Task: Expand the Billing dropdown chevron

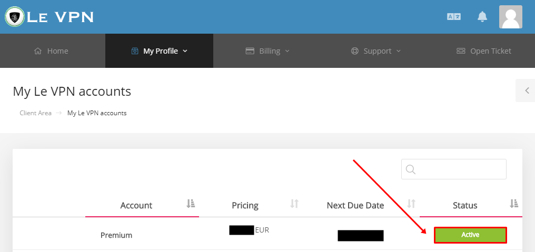Action: (x=287, y=51)
